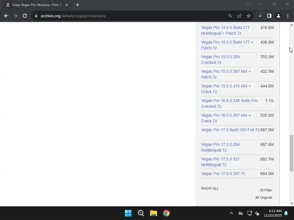
Task: Show hidden system tray icons
Action: pos(231,213)
